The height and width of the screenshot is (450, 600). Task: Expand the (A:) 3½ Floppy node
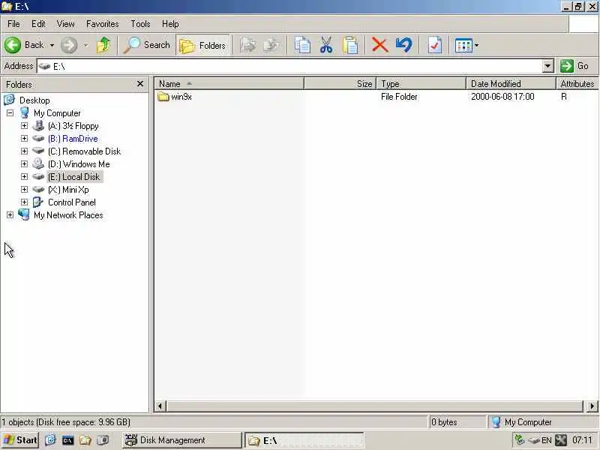pos(24,125)
